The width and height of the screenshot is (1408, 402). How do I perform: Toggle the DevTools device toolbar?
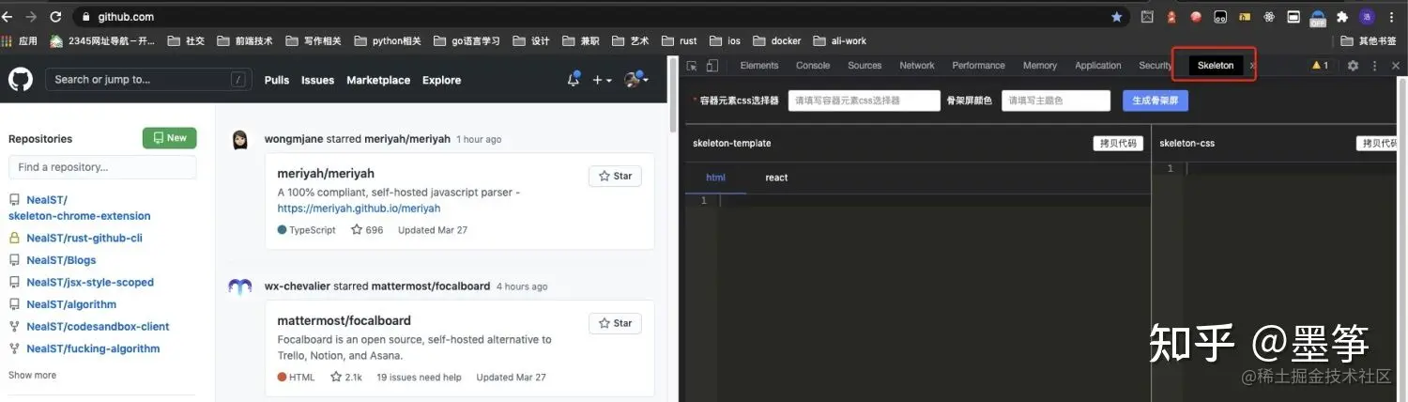712,66
